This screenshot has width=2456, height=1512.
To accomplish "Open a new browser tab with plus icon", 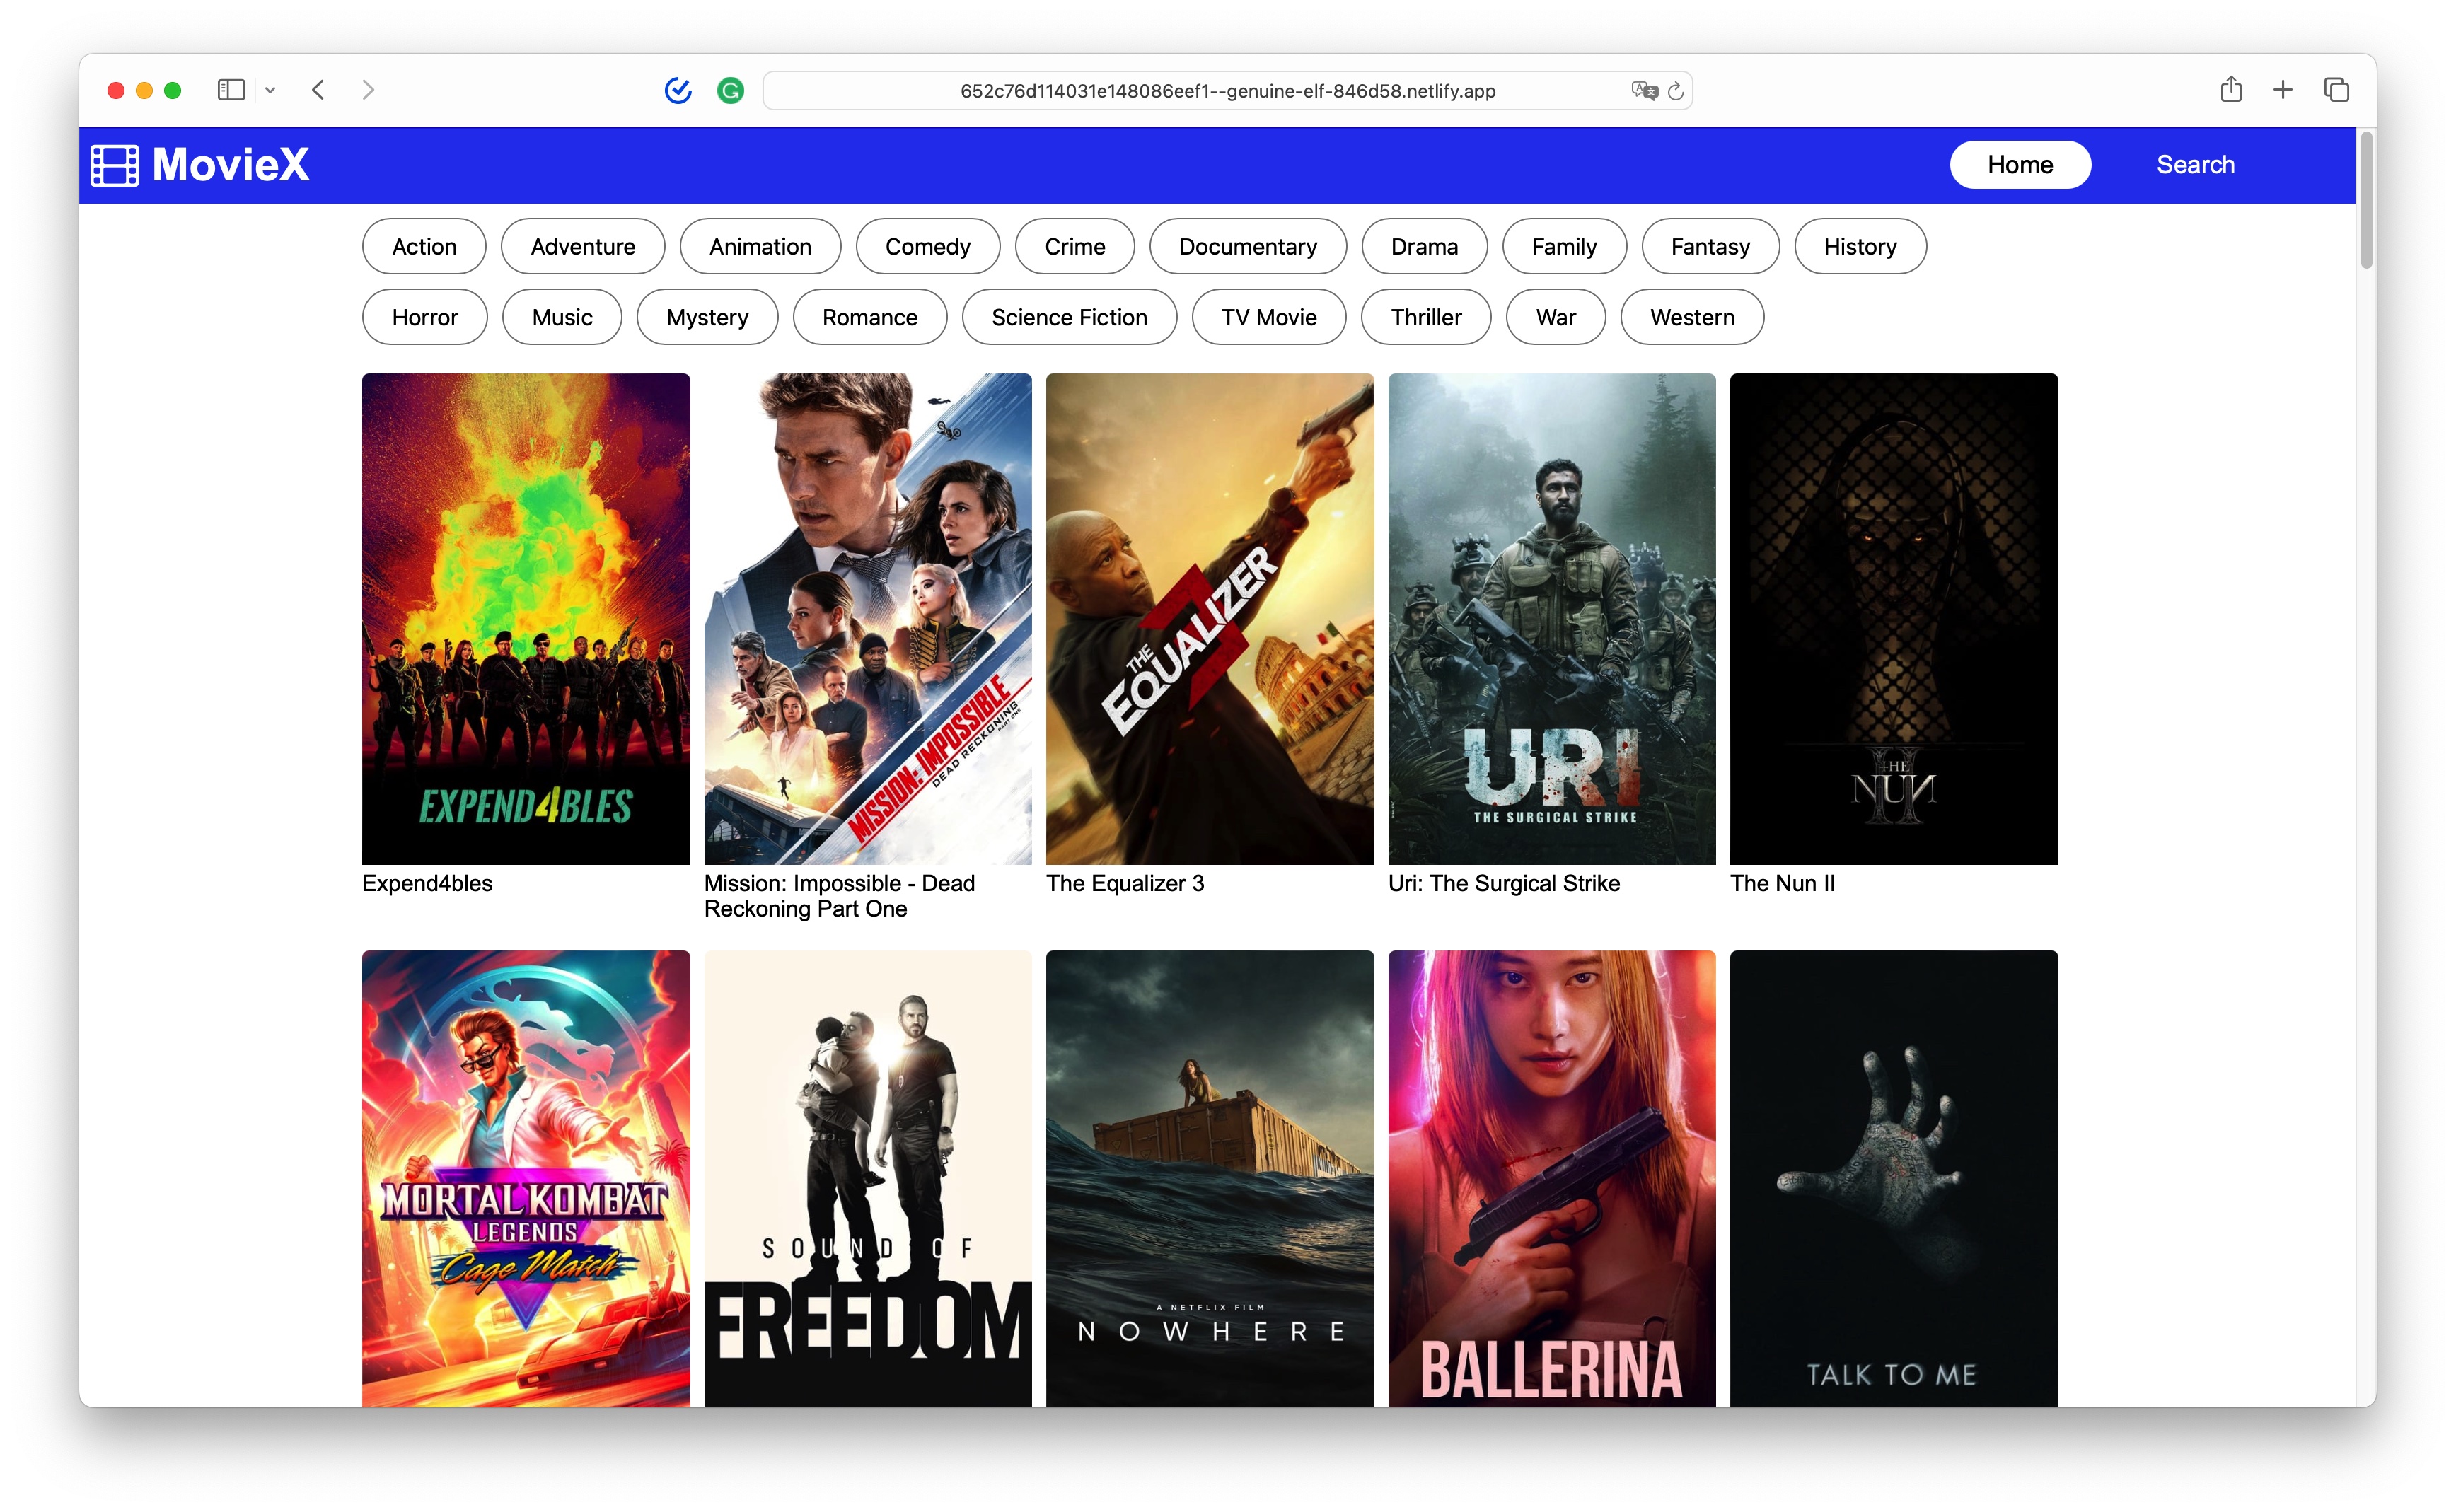I will click(2283, 89).
